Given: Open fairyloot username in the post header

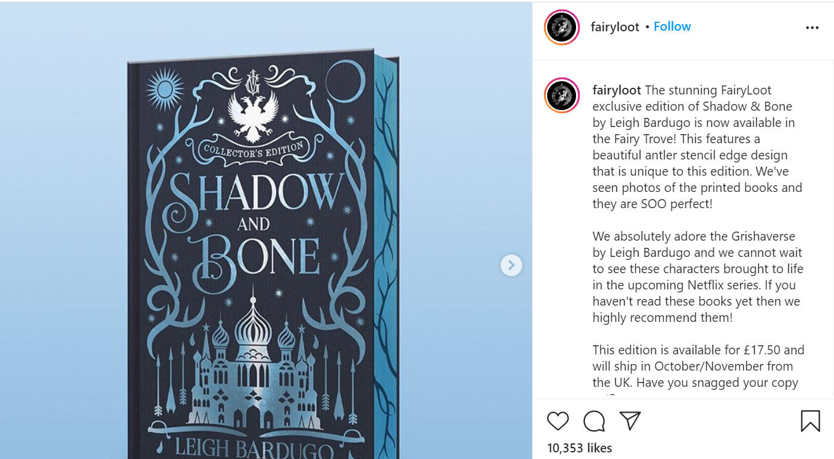Looking at the screenshot, I should pos(615,27).
